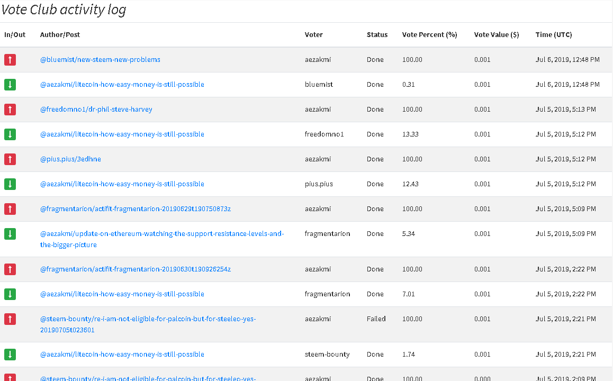Click green arrow in freedomno1 voter row
Image resolution: width=613 pixels, height=381 pixels.
(10, 134)
